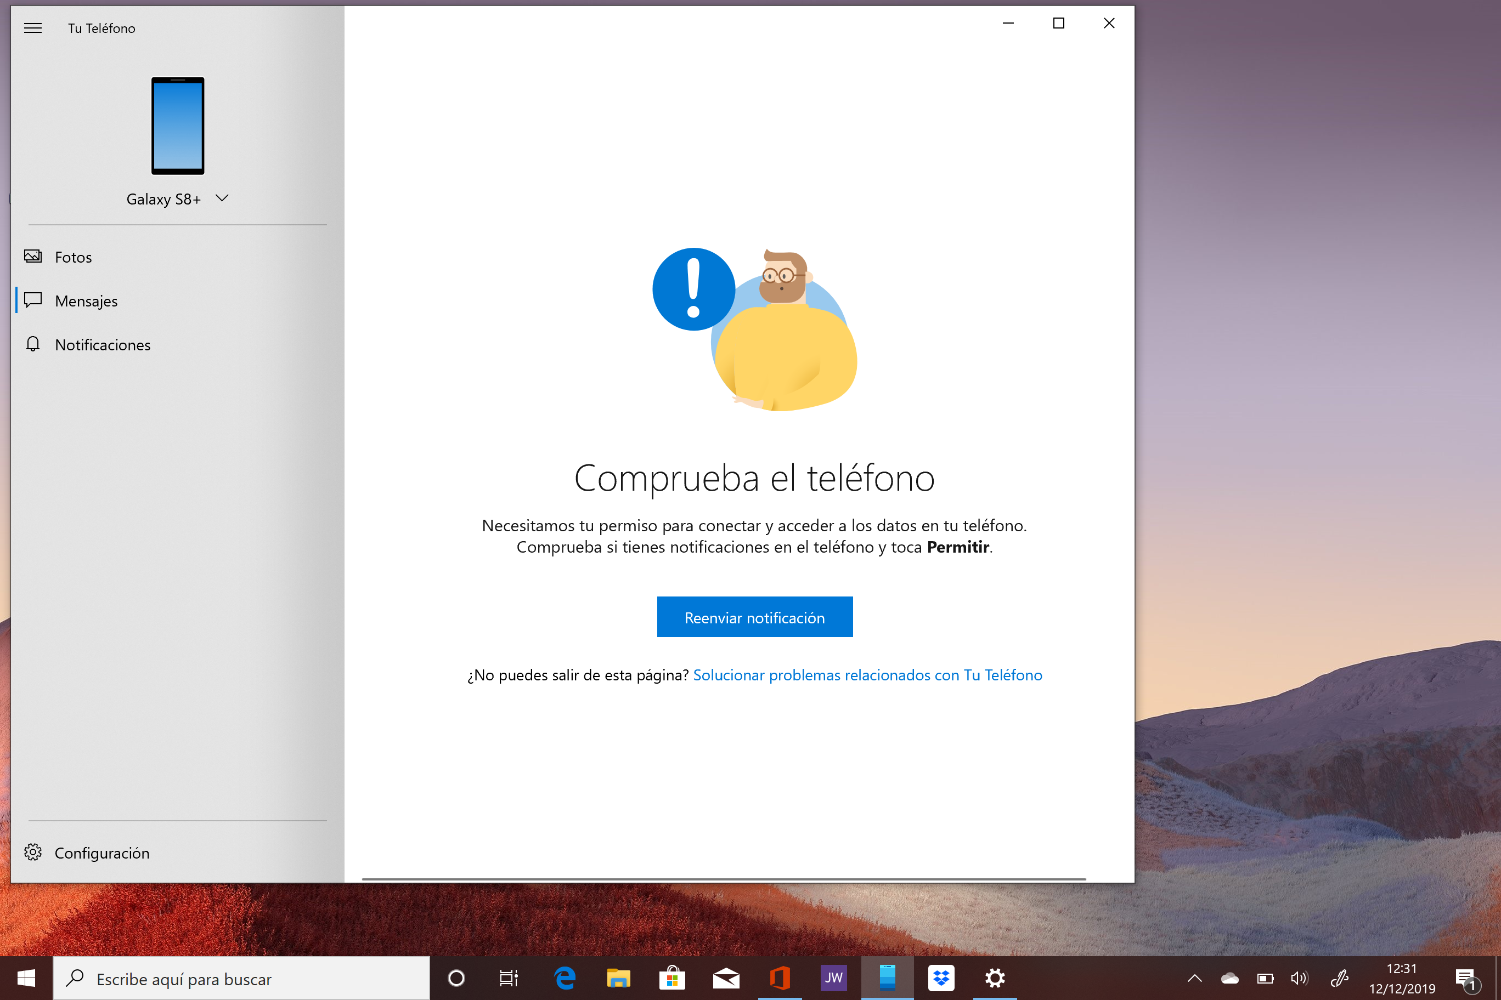This screenshot has height=1000, width=1501.
Task: Show hidden system tray icons
Action: click(x=1194, y=978)
